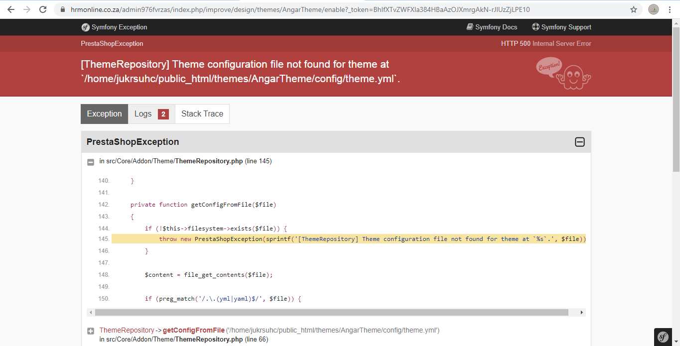Viewport: 680px width, 346px height.
Task: Open the Symfony Docs link
Action: point(492,27)
